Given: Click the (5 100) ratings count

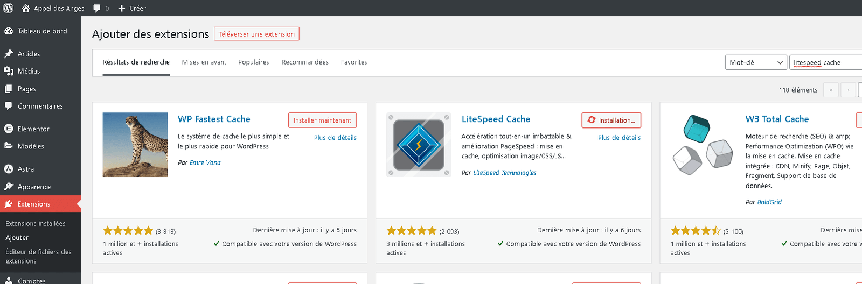Looking at the screenshot, I should coord(733,232).
